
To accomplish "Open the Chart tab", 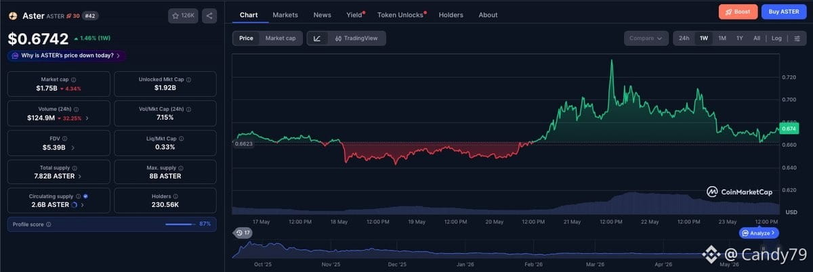I will (x=248, y=15).
